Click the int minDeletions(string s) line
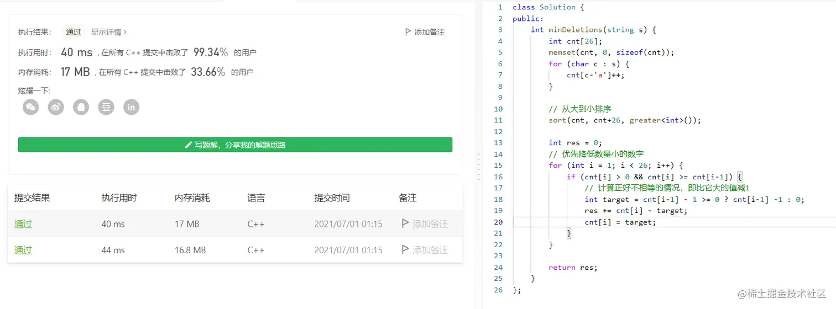The height and width of the screenshot is (309, 836). tap(593, 30)
